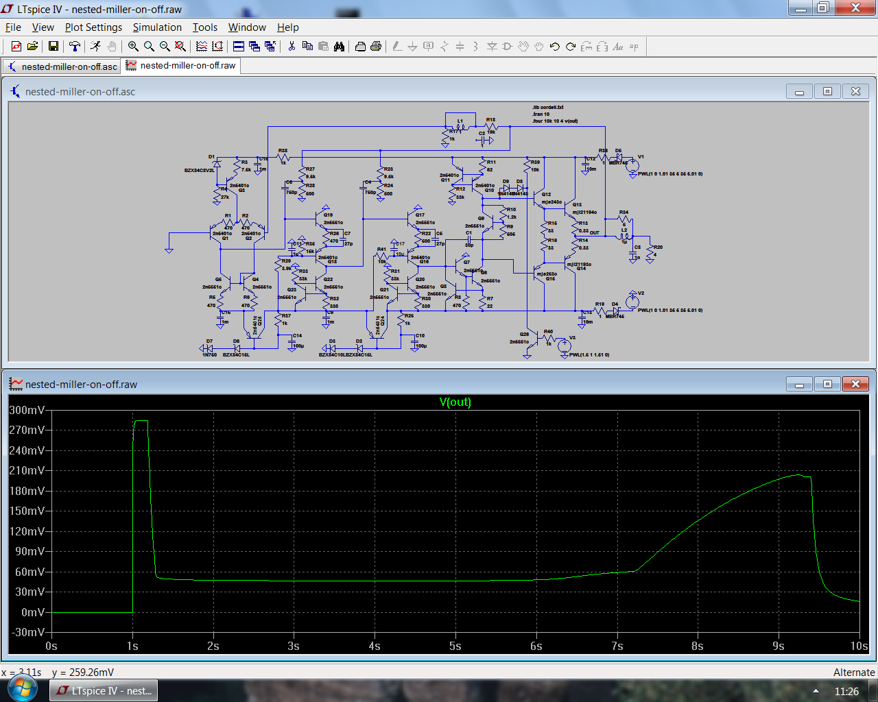Select V3 voltage source in schematic
This screenshot has width=878, height=702.
[564, 346]
